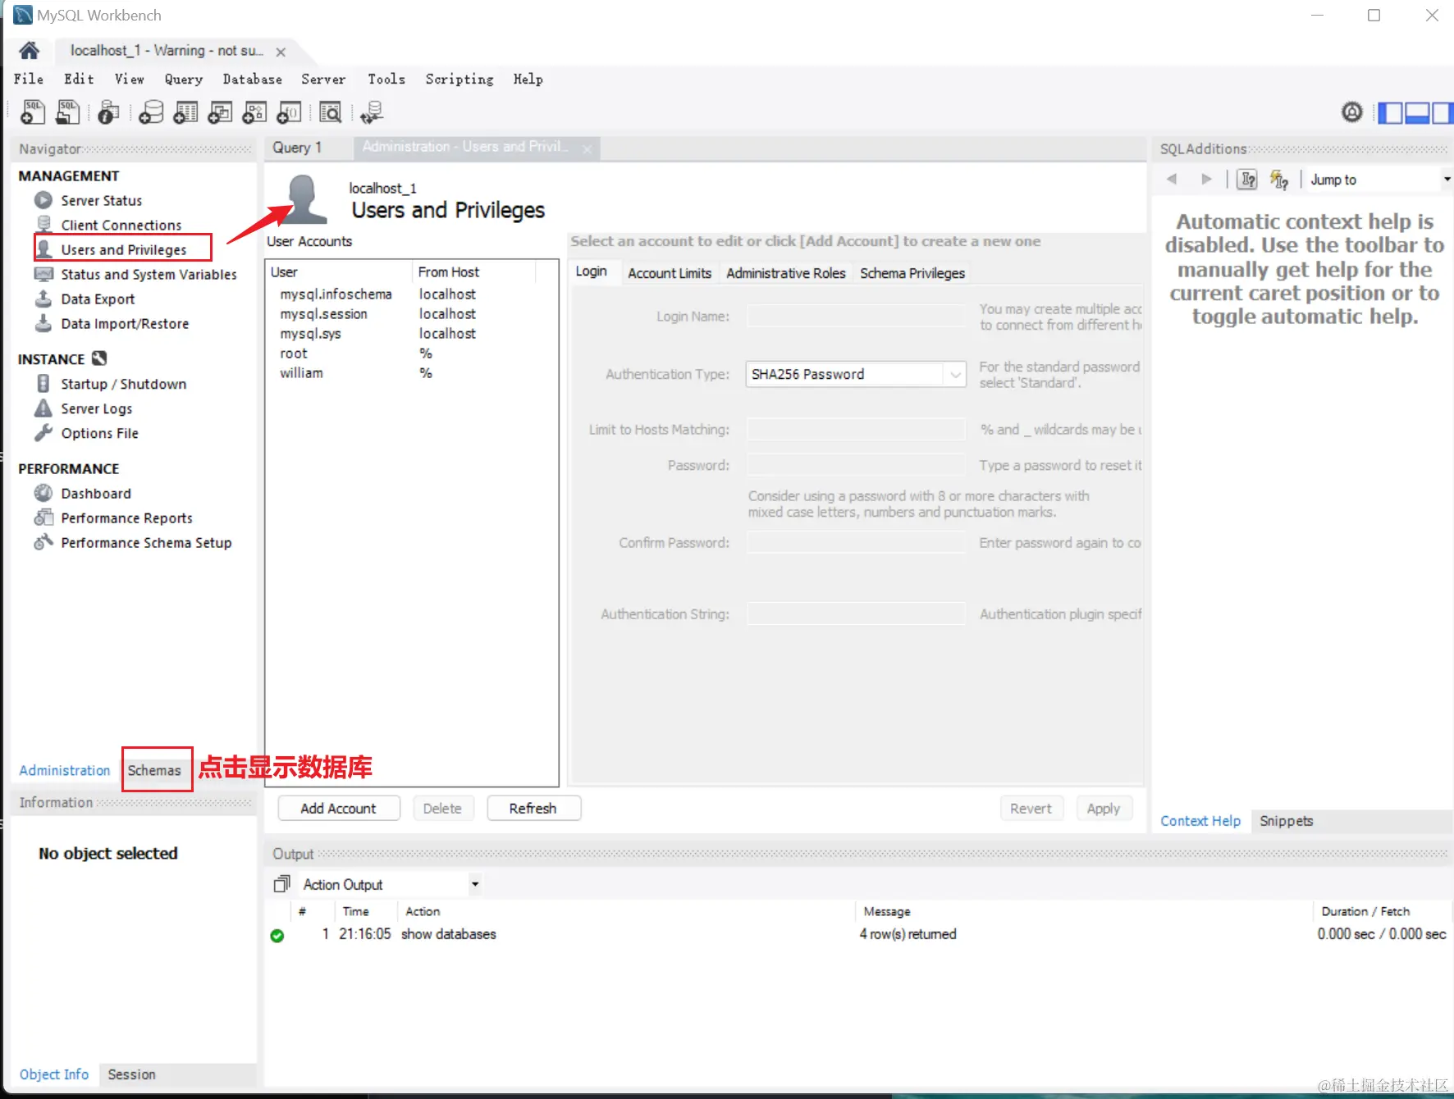1454x1099 pixels.
Task: Get context help for caret position
Action: 1247,179
